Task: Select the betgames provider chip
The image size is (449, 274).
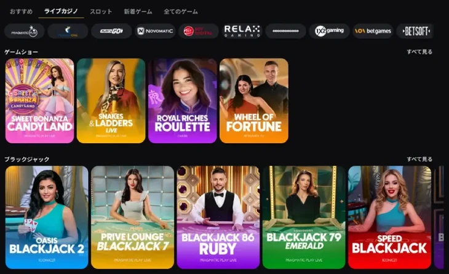Action: (x=373, y=31)
